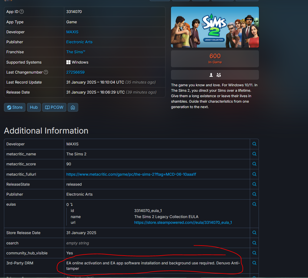Click the Last Record Update timestamp

click(x=111, y=82)
